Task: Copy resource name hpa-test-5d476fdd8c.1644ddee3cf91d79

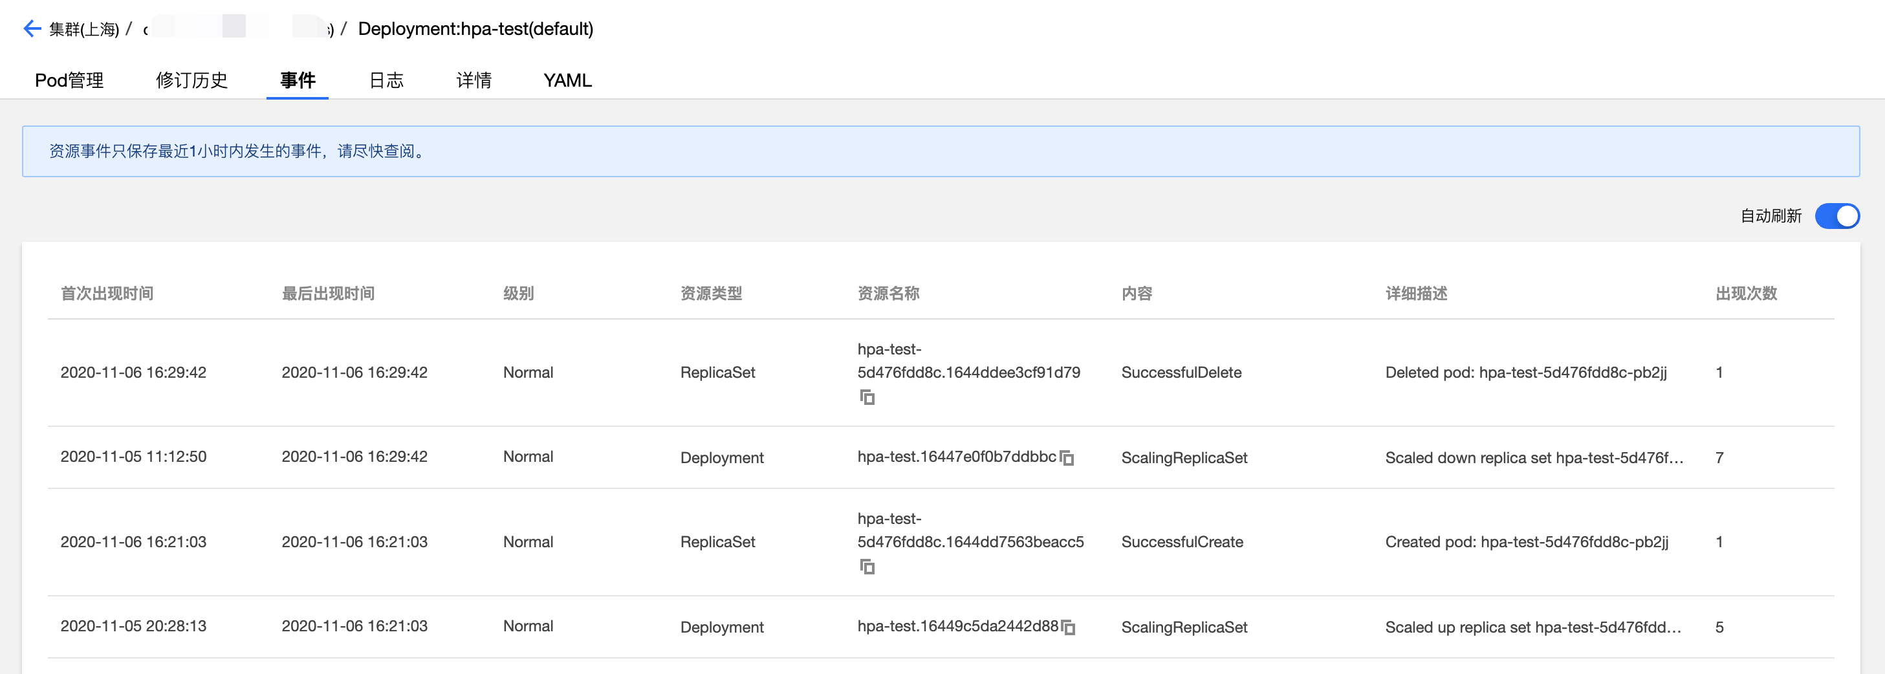Action: coord(867,397)
